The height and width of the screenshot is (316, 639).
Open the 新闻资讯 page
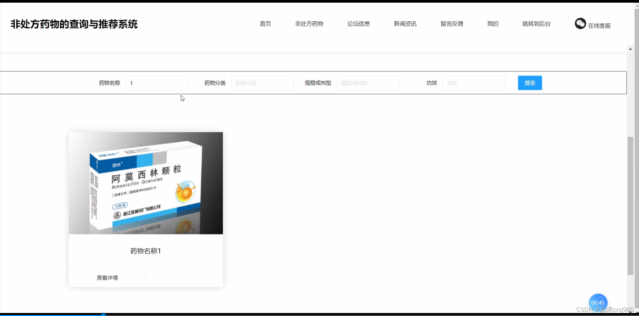405,24
